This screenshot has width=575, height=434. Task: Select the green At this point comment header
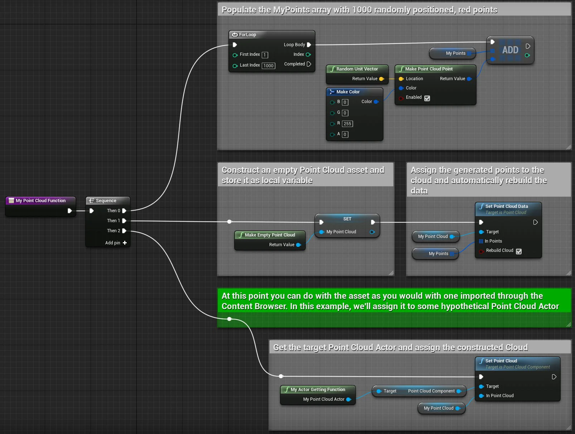click(x=394, y=301)
